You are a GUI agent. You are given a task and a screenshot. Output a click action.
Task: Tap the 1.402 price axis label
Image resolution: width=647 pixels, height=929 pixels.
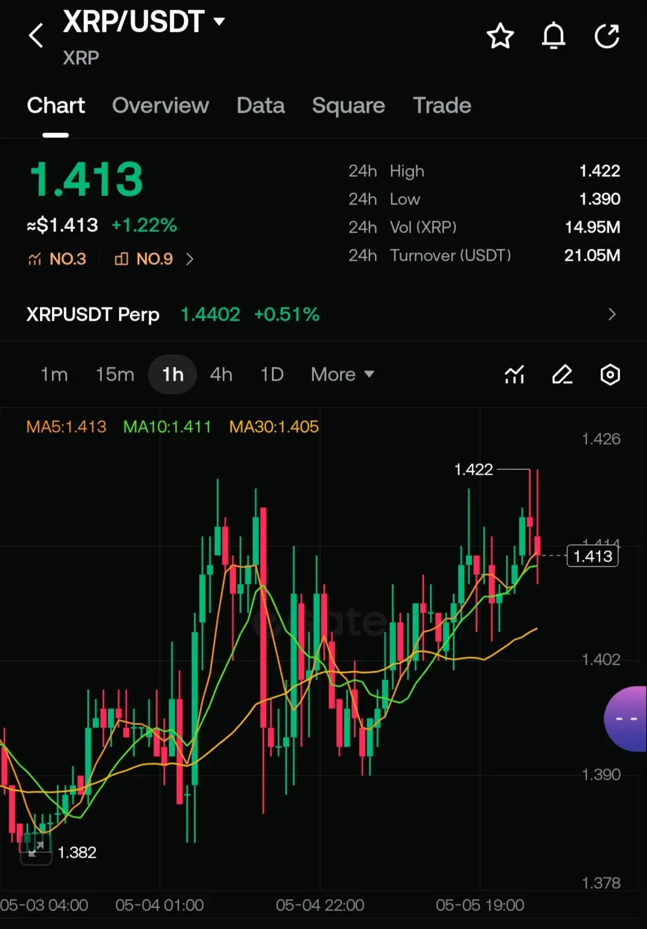601,659
